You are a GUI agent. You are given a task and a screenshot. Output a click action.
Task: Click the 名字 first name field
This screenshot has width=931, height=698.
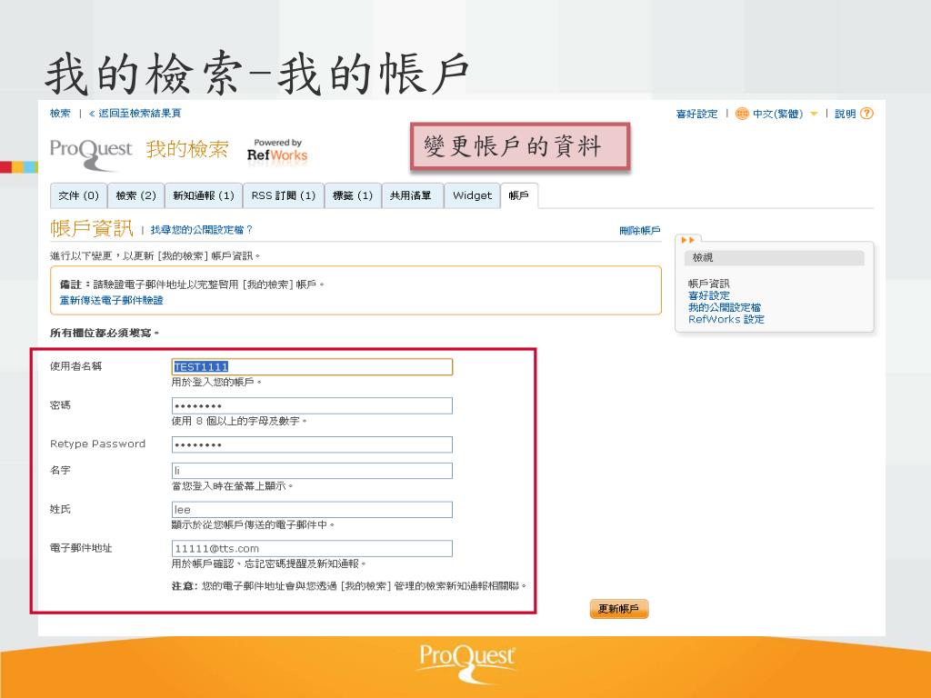312,471
